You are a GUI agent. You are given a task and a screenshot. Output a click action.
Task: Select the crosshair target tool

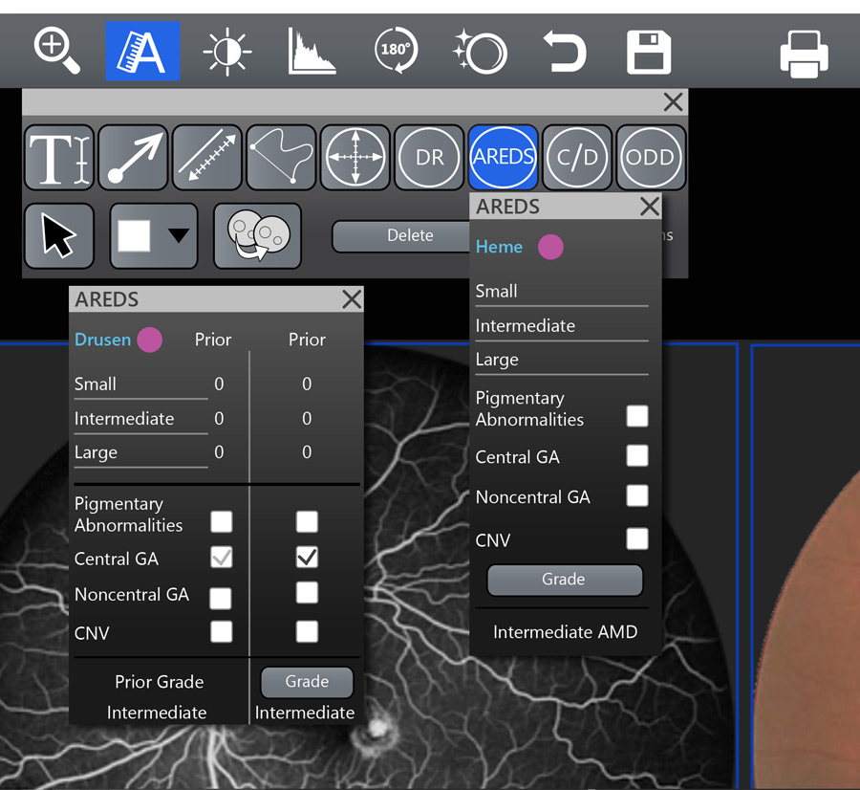355,158
